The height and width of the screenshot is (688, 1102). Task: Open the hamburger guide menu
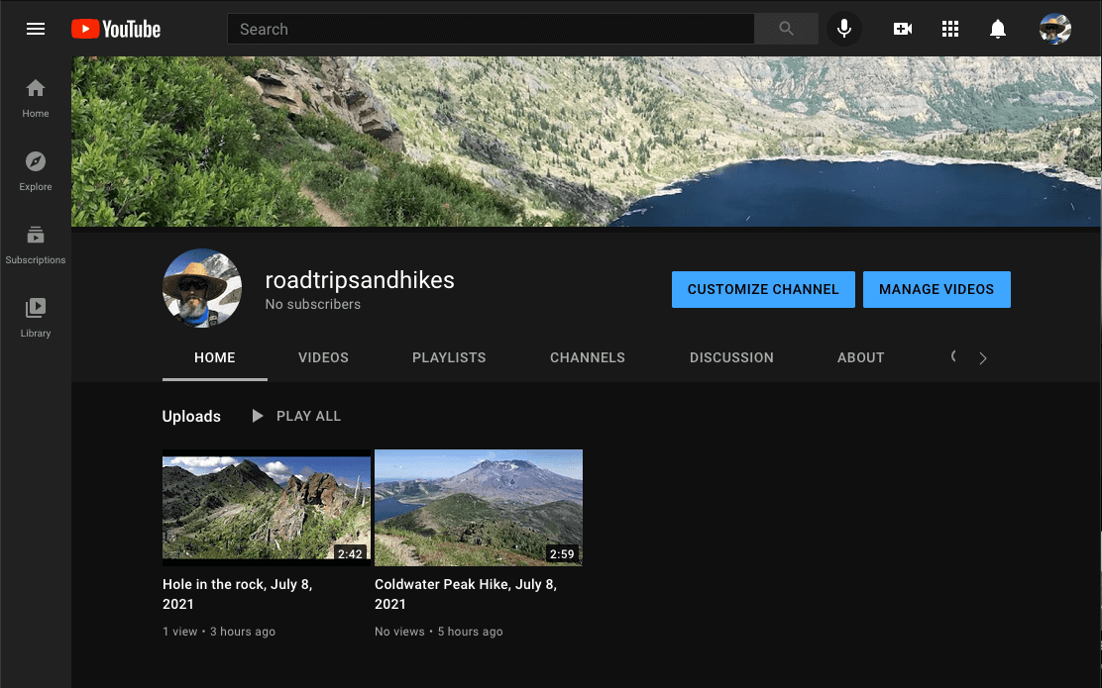35,29
